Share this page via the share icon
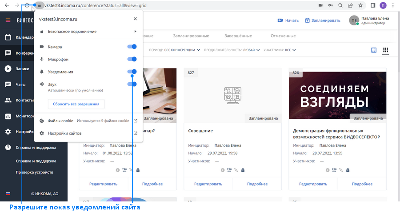This screenshot has height=213, width=400. pyautogui.click(x=351, y=5)
